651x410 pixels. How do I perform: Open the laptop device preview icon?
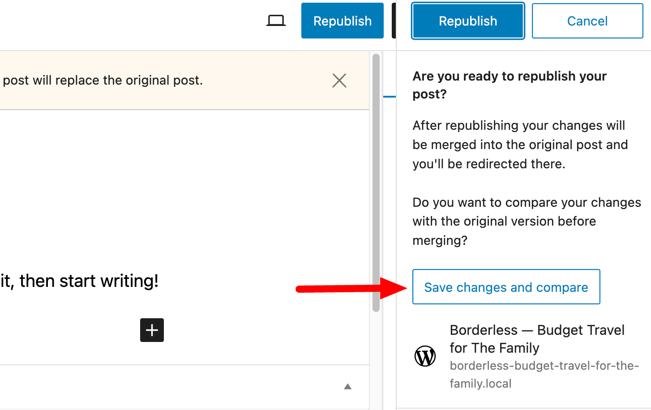pos(276,21)
